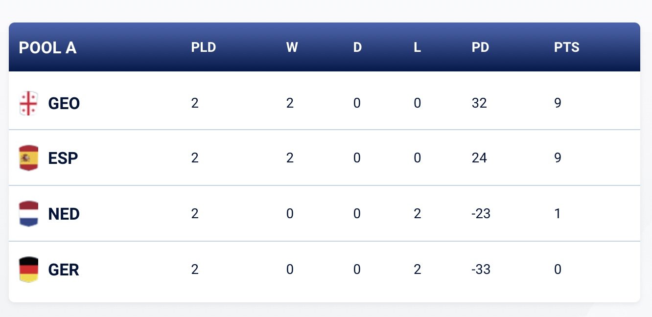
Task: Open the GEO team link
Action: (64, 104)
